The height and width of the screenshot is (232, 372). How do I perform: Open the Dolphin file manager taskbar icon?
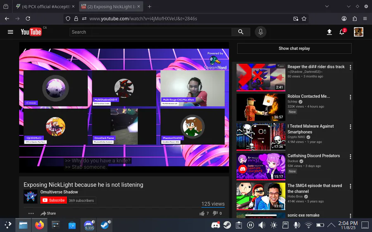click(23, 225)
